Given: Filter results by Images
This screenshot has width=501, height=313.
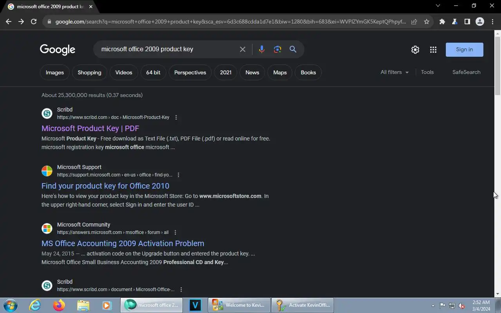Looking at the screenshot, I should pyautogui.click(x=55, y=73).
